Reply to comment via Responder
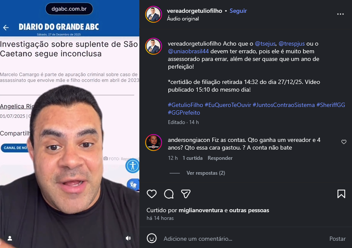The image size is (352, 248). click(x=220, y=158)
